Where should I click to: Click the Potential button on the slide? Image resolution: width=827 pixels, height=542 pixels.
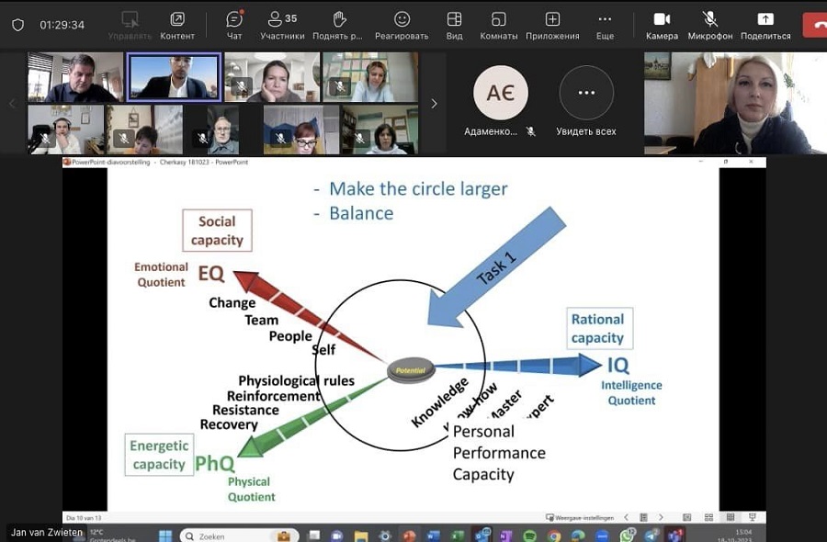pos(411,370)
